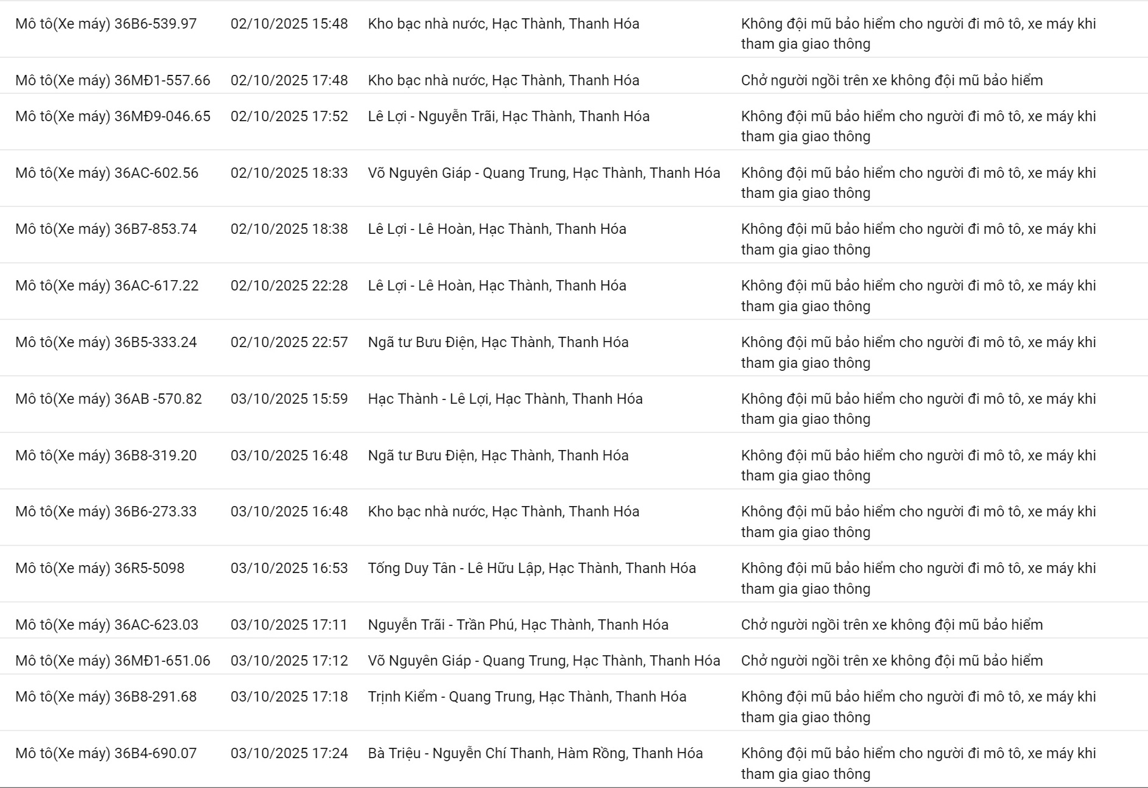Click location Tống Duy Tân - Lê Hữu Lập

coord(532,568)
